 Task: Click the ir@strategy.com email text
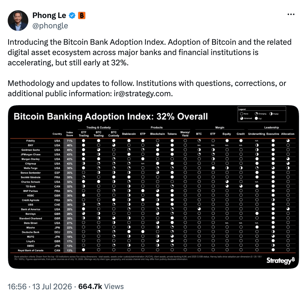(143, 94)
